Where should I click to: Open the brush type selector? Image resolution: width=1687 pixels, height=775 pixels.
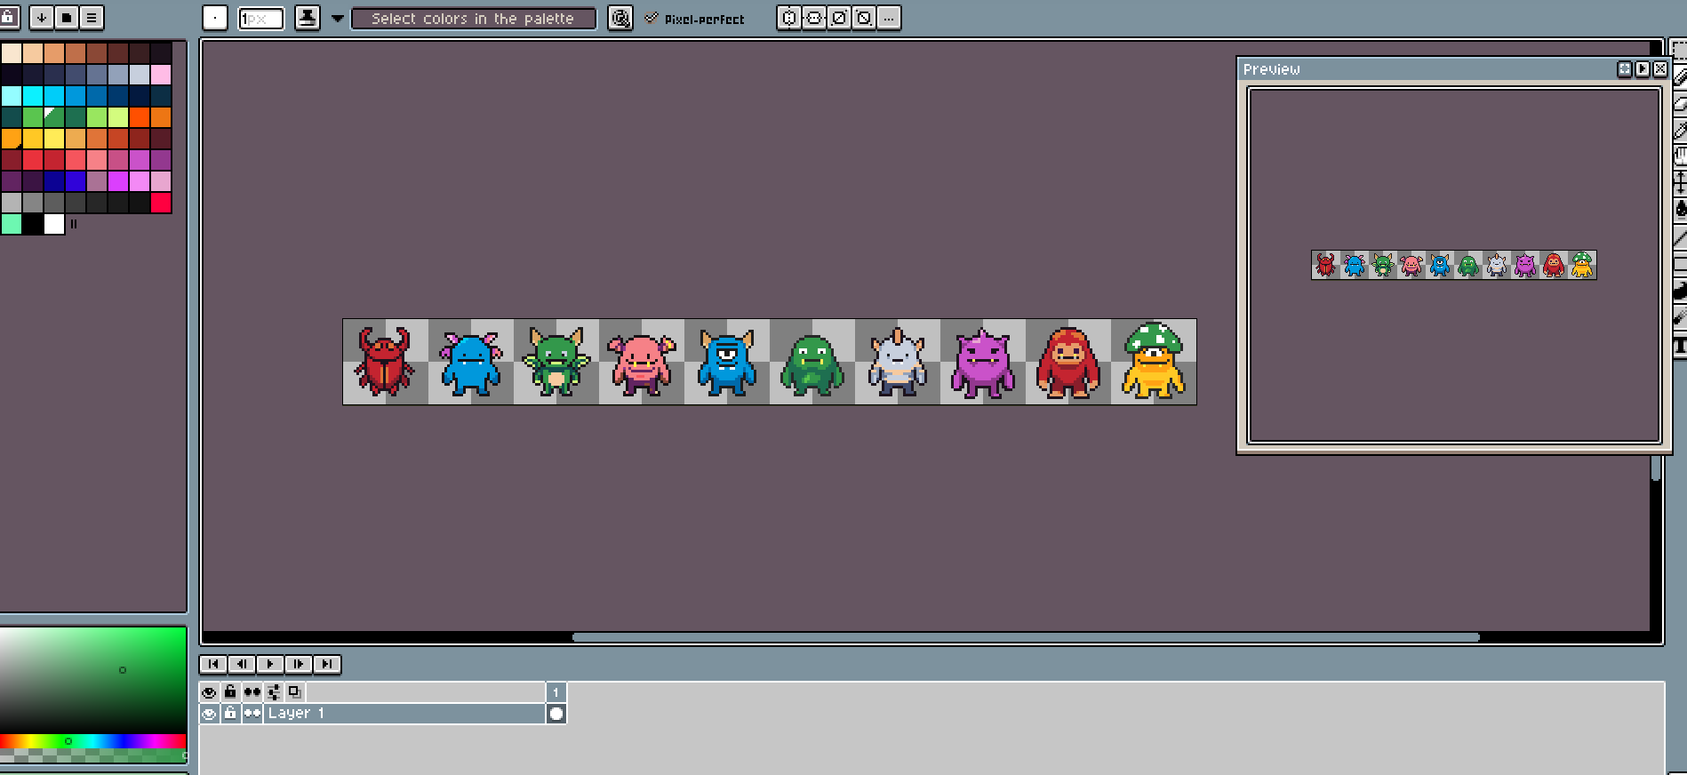[215, 18]
